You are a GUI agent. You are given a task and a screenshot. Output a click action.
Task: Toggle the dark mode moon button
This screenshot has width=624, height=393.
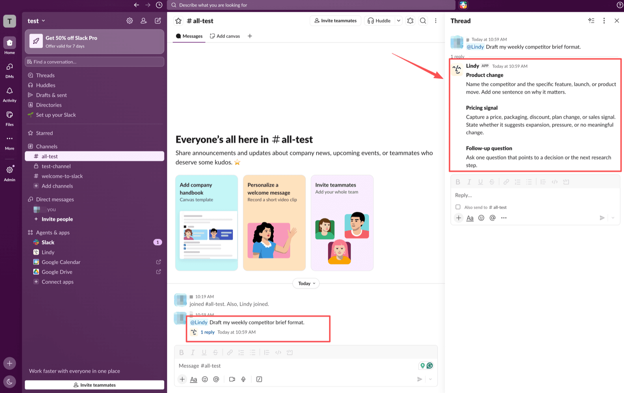[10, 382]
